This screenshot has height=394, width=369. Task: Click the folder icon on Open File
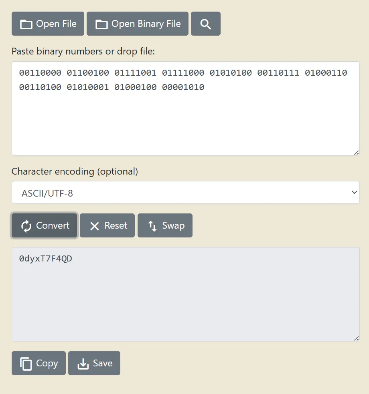26,24
